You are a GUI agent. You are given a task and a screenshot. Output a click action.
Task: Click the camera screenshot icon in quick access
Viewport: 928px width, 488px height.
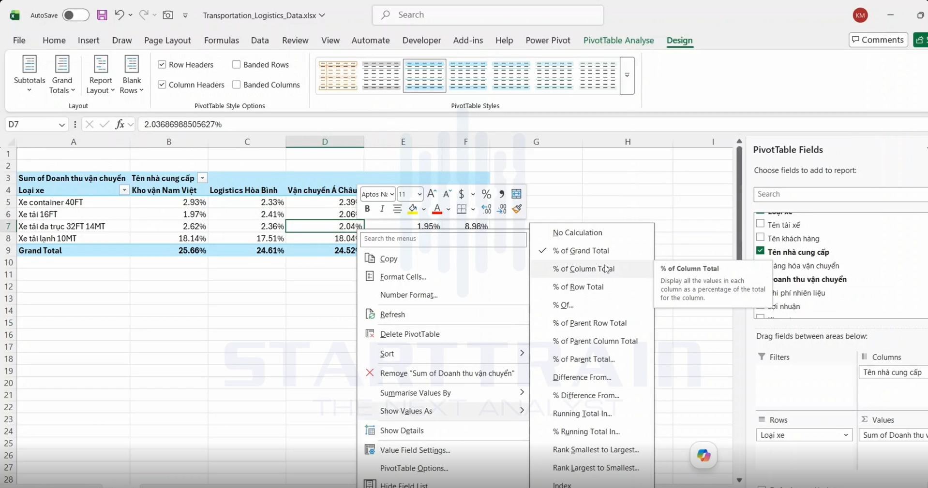(168, 15)
